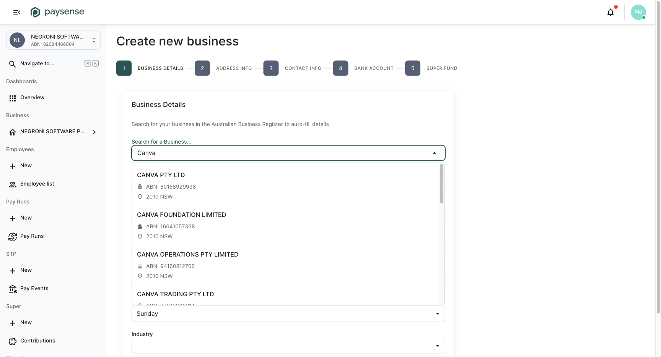
Task: Open the Sunday dropdown
Action: click(288, 313)
